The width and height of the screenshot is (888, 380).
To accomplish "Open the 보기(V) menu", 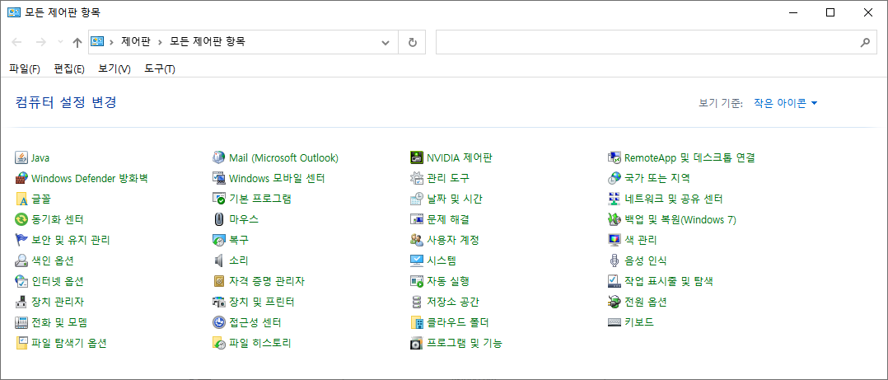I will pos(115,69).
